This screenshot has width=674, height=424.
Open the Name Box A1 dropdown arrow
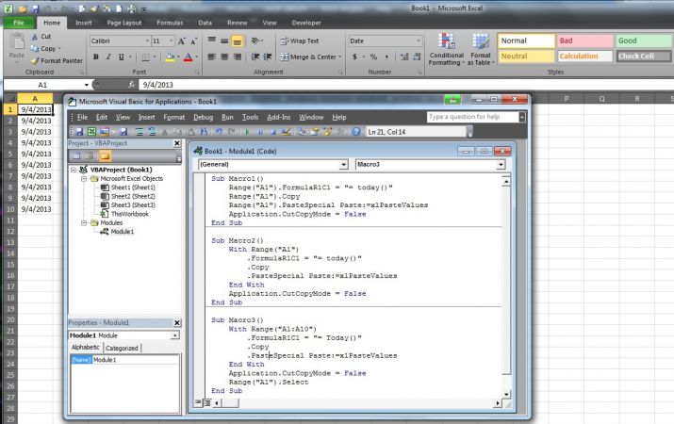pos(86,85)
